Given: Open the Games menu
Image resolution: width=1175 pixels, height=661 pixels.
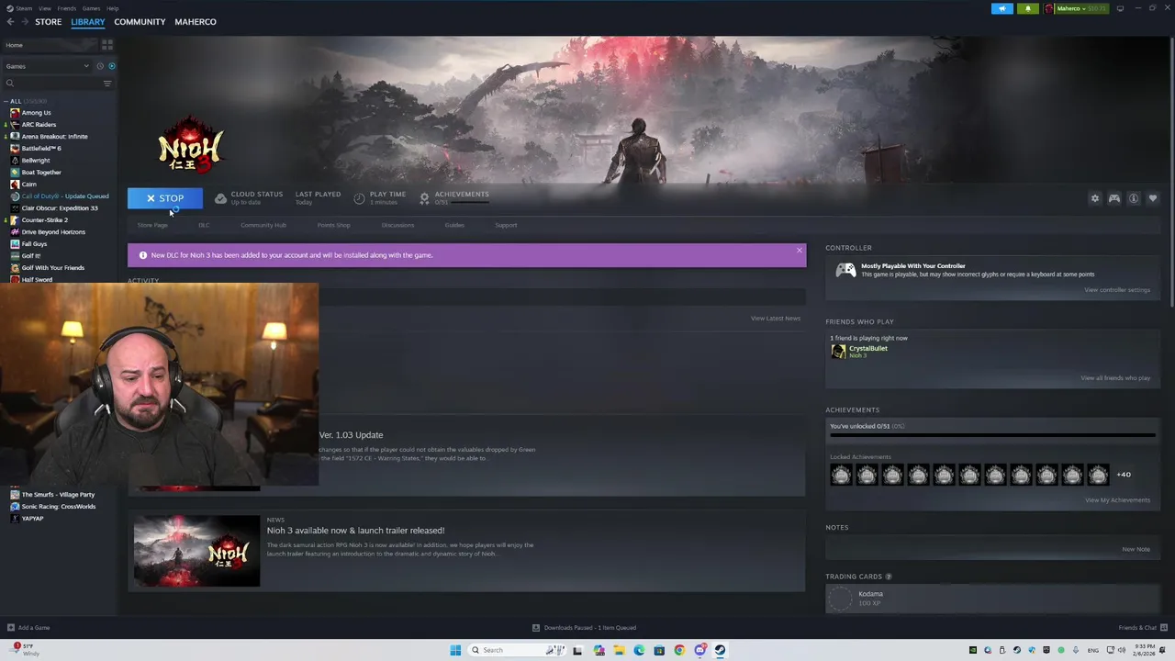Looking at the screenshot, I should click(x=91, y=8).
